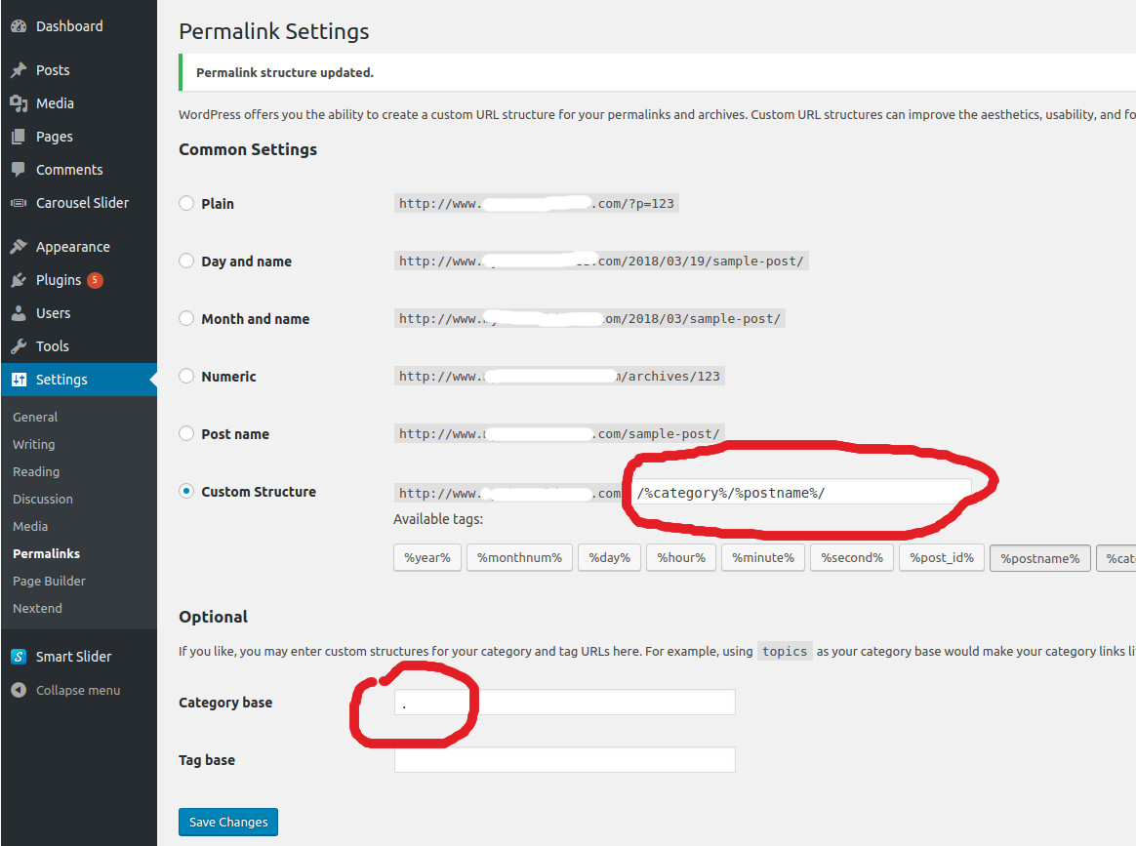Click the Tools wrench icon
The height and width of the screenshot is (846, 1136).
pos(20,345)
